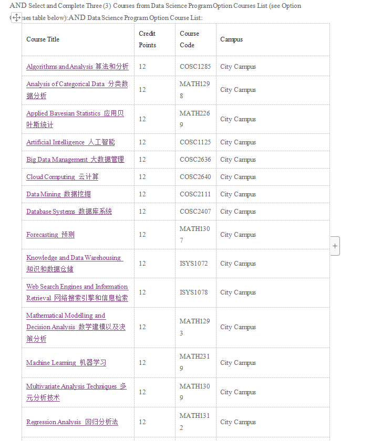Click the 'AND Select and Complete Three' paragraph
371x441 pixels.
click(x=156, y=12)
